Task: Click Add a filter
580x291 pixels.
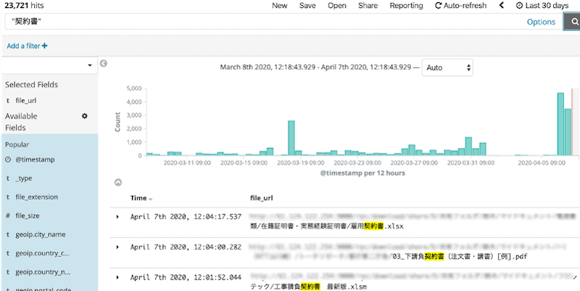Action: tap(27, 46)
